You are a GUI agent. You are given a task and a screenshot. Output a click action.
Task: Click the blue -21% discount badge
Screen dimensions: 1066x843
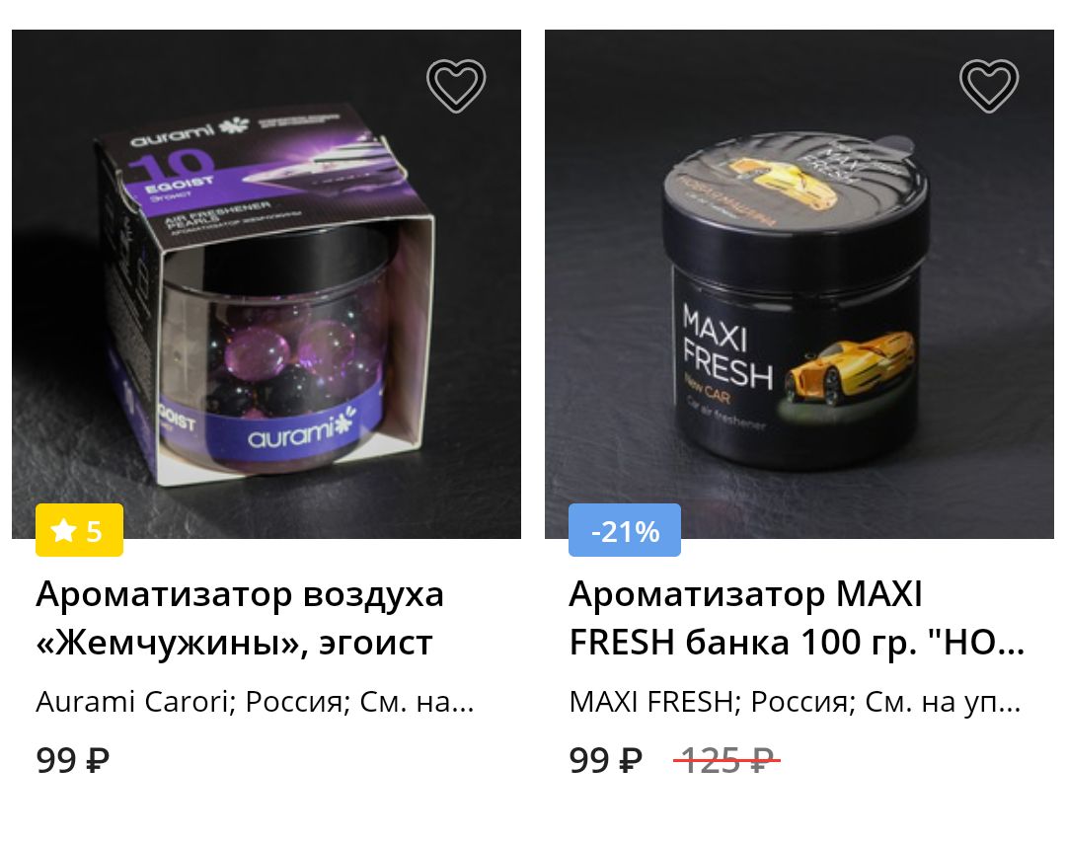[x=624, y=530]
